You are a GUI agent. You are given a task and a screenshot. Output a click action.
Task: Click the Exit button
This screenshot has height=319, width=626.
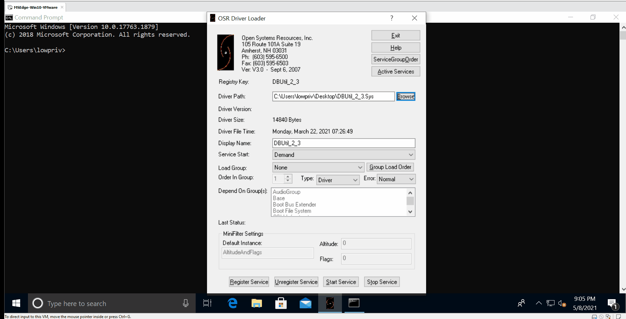396,35
